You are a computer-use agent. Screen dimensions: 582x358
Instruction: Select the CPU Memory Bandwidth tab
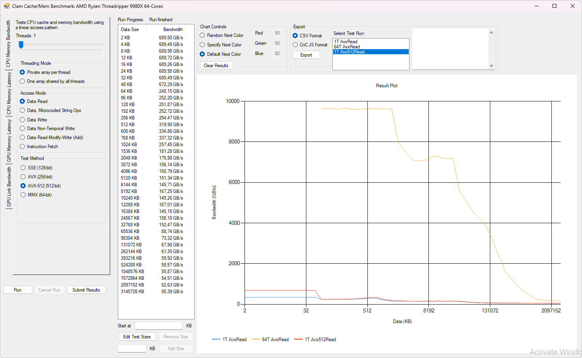8,43
